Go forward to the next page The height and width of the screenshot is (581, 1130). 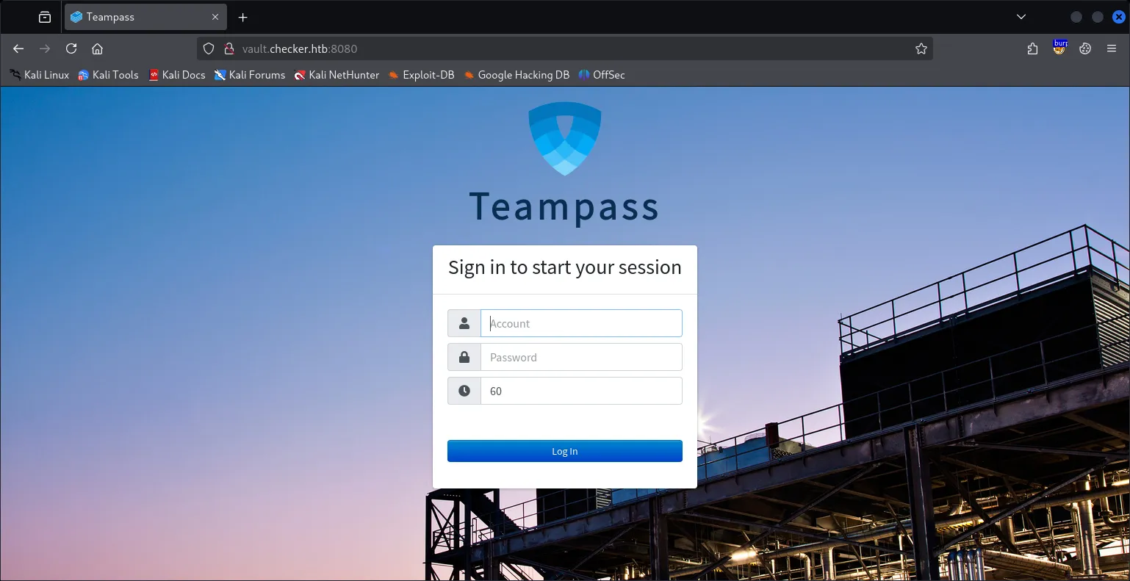(x=45, y=48)
